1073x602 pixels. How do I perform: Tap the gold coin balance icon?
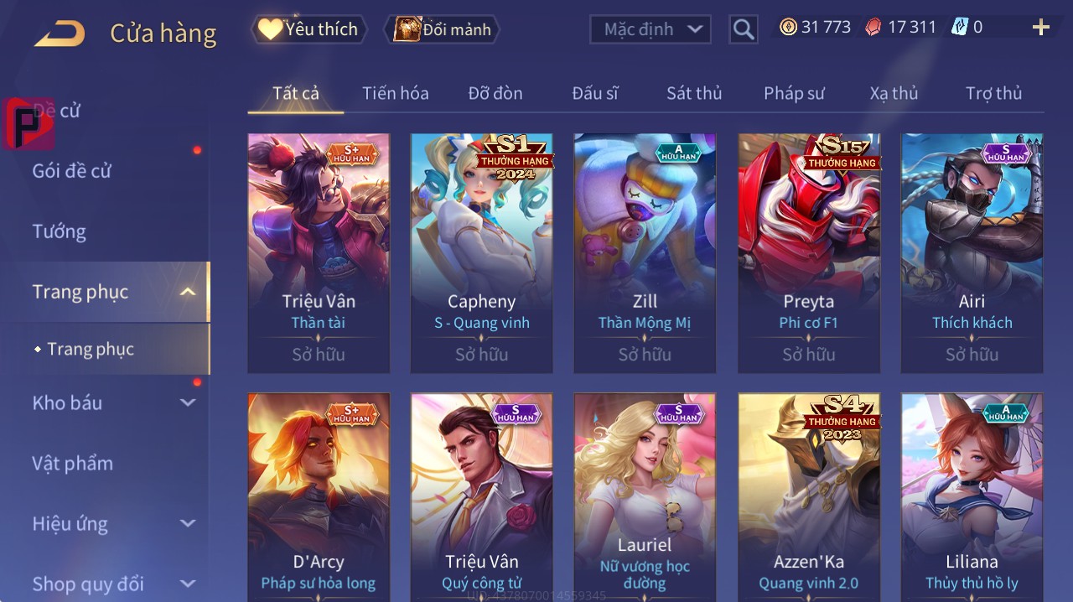[x=788, y=27]
